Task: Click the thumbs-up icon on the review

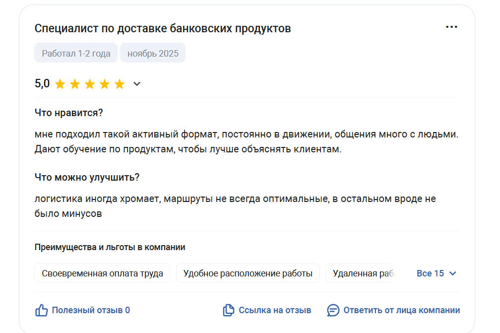Action: click(x=41, y=311)
